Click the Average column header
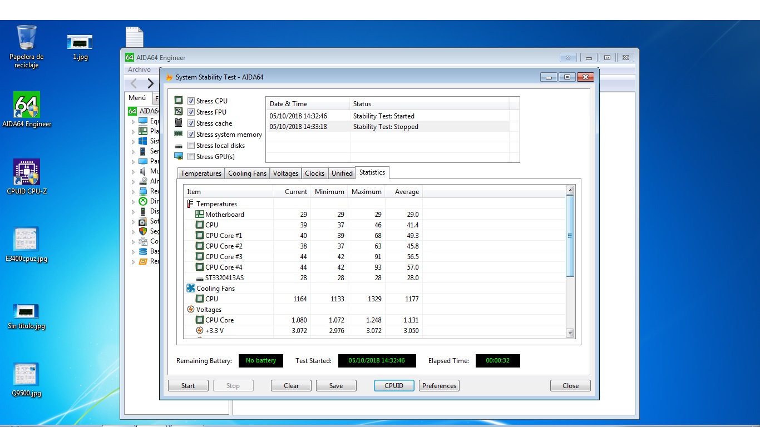 [404, 192]
